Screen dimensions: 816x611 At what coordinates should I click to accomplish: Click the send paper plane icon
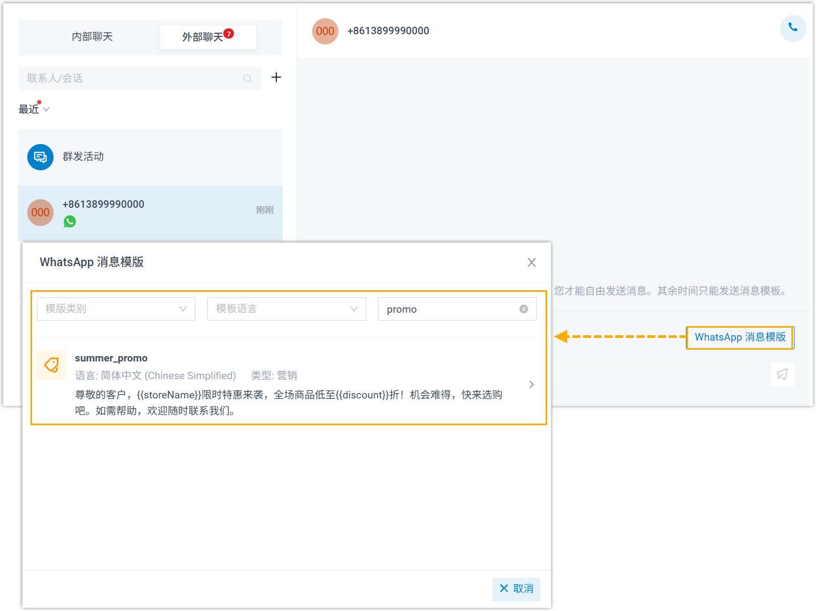tap(782, 374)
